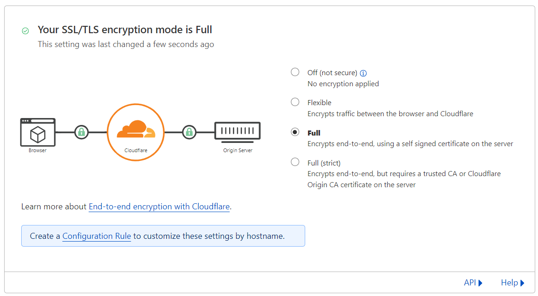
Task: Click the arrow next to Help
Action: pos(522,283)
